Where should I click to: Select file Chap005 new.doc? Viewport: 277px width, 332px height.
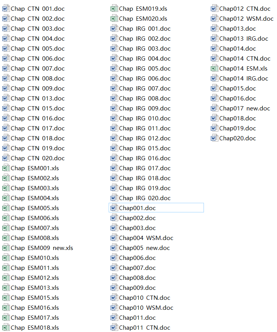pos(140,248)
